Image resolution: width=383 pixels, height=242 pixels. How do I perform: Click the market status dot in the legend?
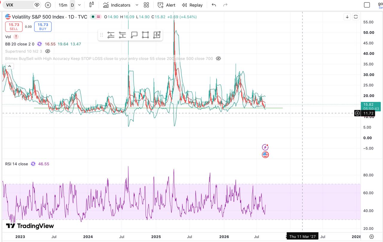(x=93, y=17)
